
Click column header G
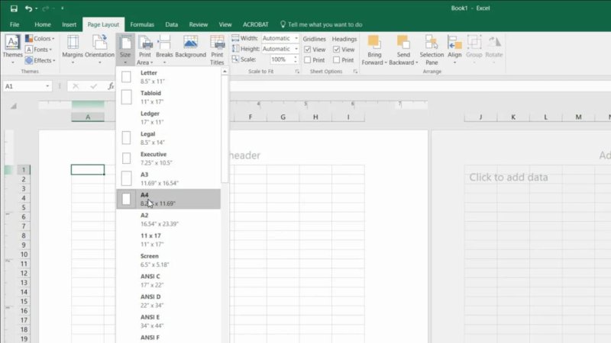coord(283,117)
